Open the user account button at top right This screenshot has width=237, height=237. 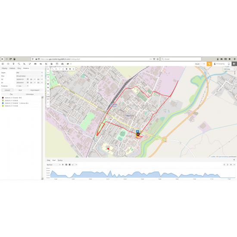pos(219,64)
